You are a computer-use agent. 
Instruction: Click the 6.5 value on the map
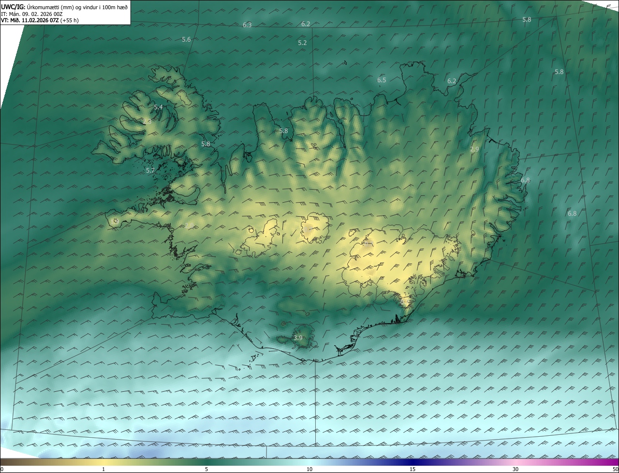(382, 80)
